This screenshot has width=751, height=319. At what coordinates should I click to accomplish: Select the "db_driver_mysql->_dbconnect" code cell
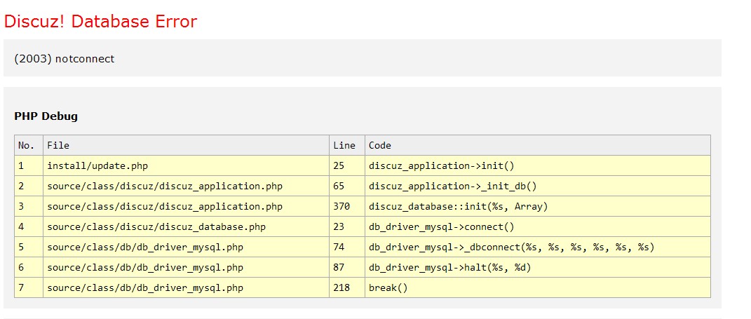(537, 247)
